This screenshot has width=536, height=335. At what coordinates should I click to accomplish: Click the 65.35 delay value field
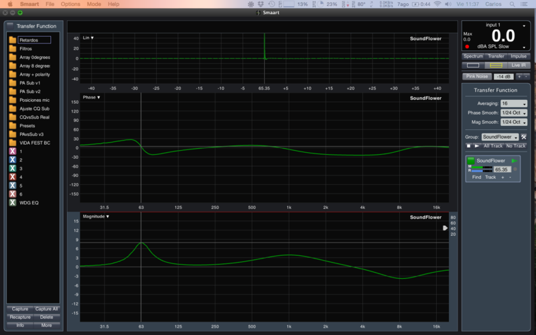click(x=503, y=170)
